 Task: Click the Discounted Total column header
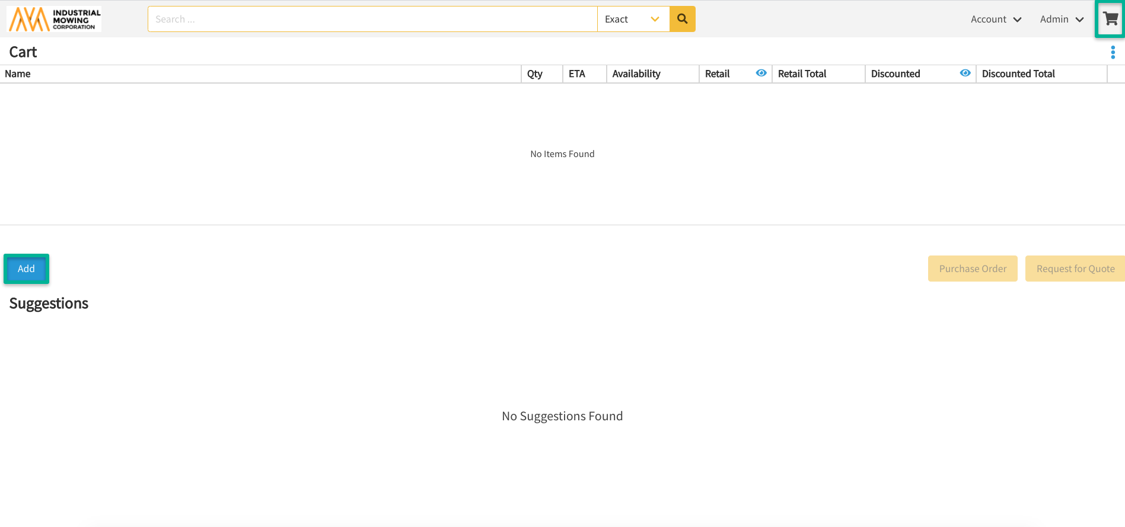click(1018, 74)
